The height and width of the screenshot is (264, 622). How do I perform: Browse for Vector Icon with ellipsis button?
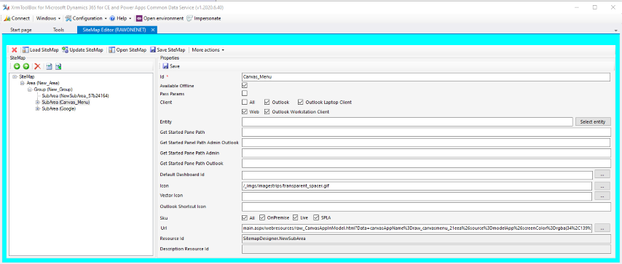tap(602, 196)
